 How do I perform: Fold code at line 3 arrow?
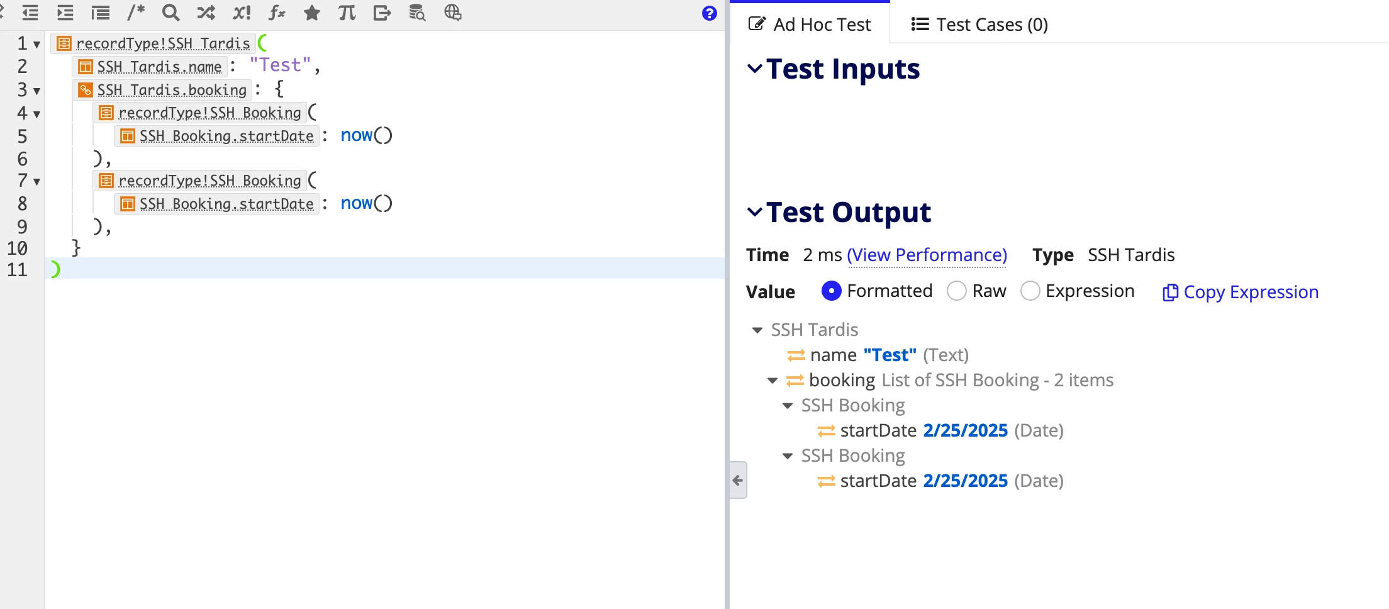pos(36,91)
